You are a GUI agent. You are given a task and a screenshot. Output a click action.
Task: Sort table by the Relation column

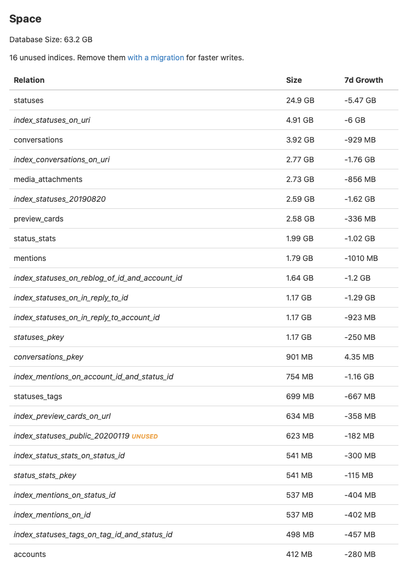tap(29, 80)
